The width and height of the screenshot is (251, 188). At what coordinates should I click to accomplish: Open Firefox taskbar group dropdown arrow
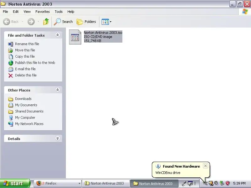click(79, 183)
